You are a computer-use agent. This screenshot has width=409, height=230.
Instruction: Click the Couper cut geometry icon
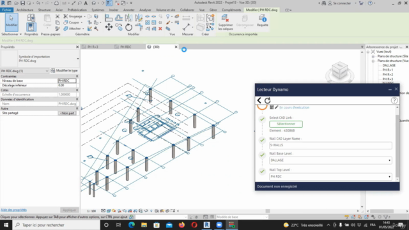tap(66, 22)
